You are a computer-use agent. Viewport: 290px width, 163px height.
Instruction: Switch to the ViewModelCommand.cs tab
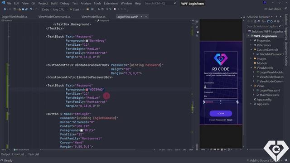tap(54, 17)
